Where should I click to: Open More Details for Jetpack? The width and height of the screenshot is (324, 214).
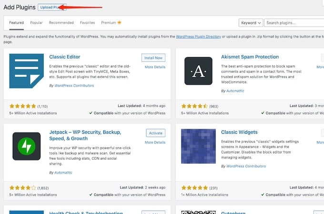tap(155, 142)
